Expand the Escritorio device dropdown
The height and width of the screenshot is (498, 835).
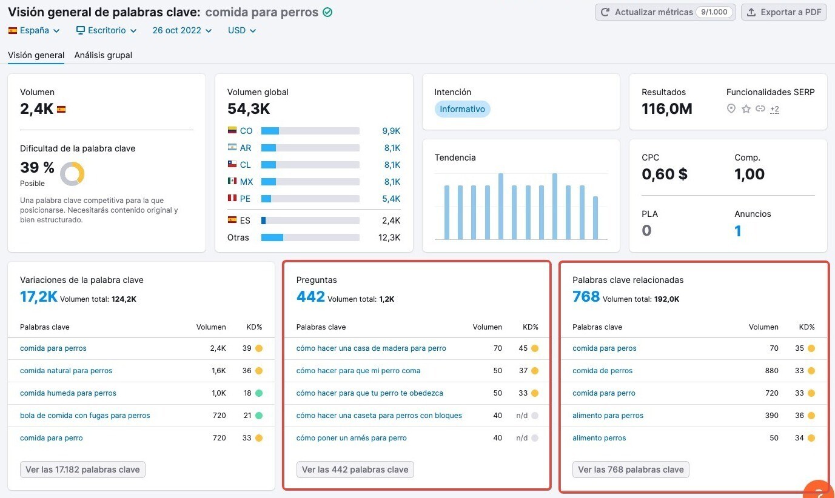tap(107, 30)
